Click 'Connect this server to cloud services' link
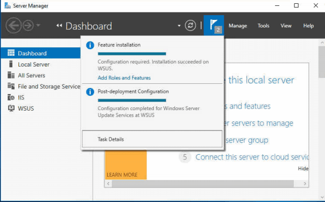Screen dimensions: 325x202 point(252,157)
